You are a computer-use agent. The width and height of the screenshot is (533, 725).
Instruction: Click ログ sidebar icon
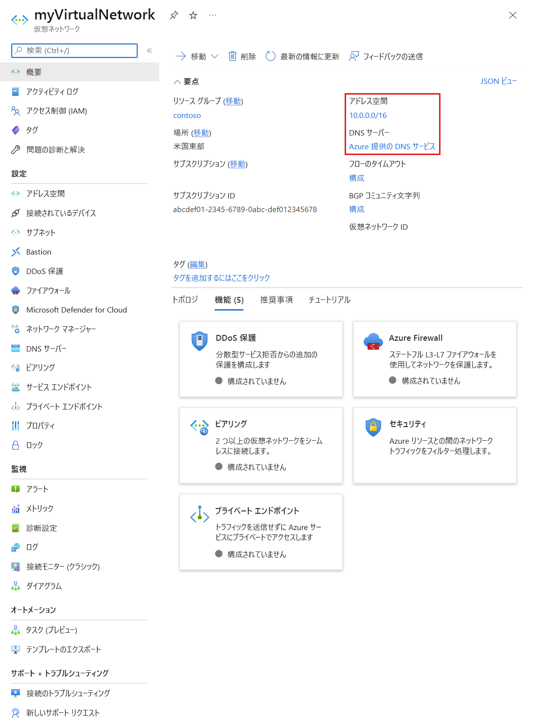(16, 547)
